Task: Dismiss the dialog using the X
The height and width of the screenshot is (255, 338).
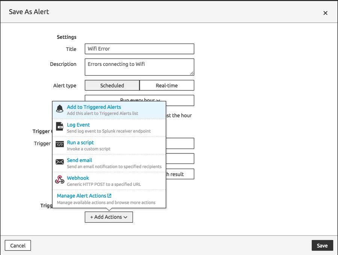Action: (x=325, y=12)
